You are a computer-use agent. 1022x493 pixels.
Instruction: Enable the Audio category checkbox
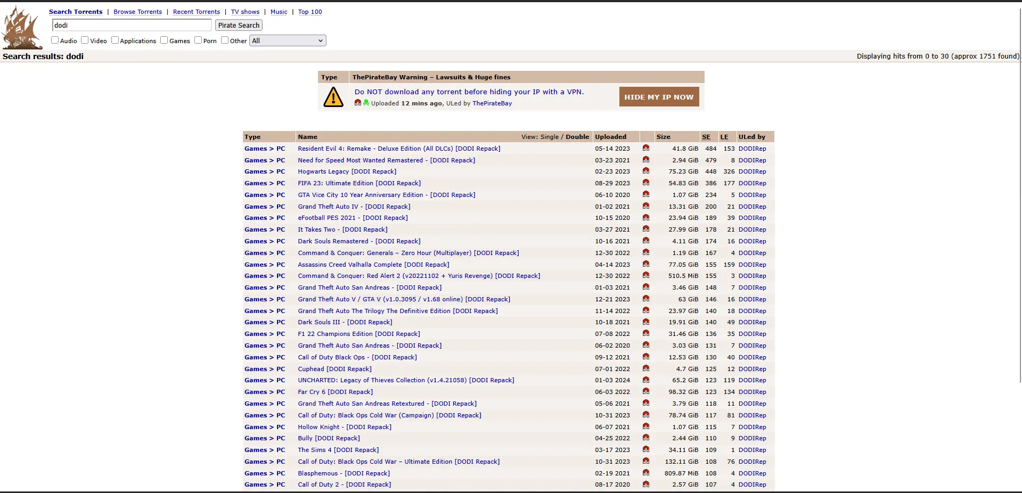click(x=55, y=40)
